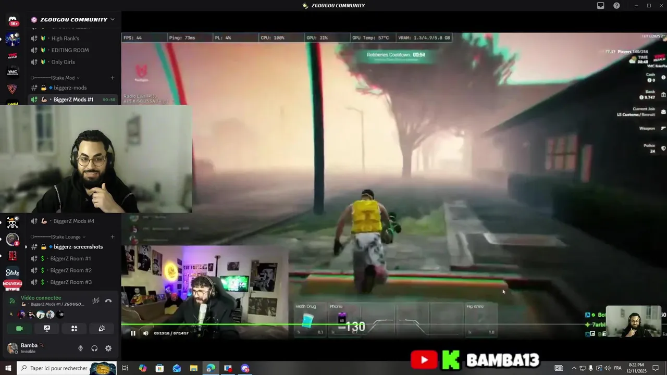Join the EDITING ROOM voice channel
Image resolution: width=667 pixels, height=375 pixels.
click(73, 50)
